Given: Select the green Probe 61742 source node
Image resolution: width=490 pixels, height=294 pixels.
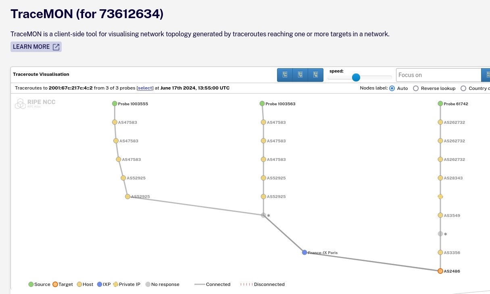Looking at the screenshot, I should click(440, 103).
